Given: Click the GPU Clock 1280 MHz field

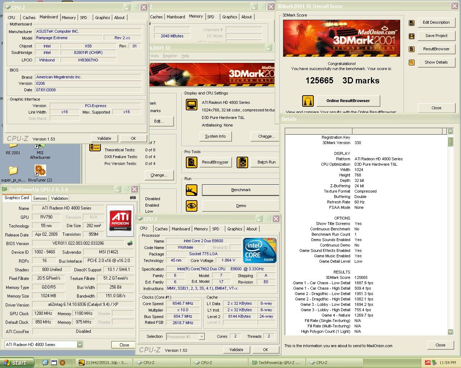Looking at the screenshot, I should [x=43, y=313].
